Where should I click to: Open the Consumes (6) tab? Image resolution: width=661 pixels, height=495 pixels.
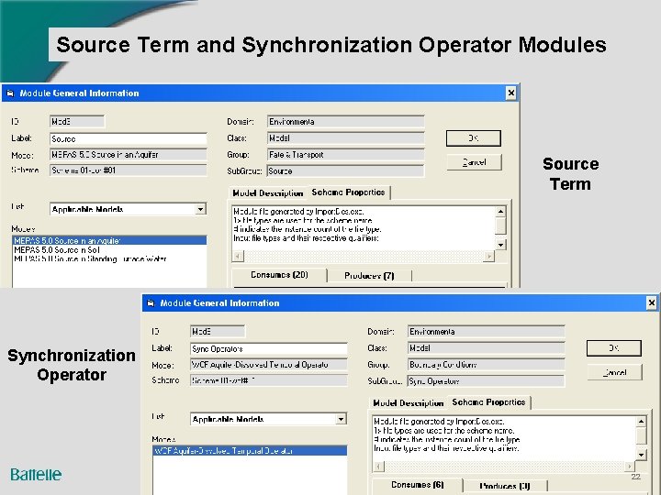click(x=418, y=485)
